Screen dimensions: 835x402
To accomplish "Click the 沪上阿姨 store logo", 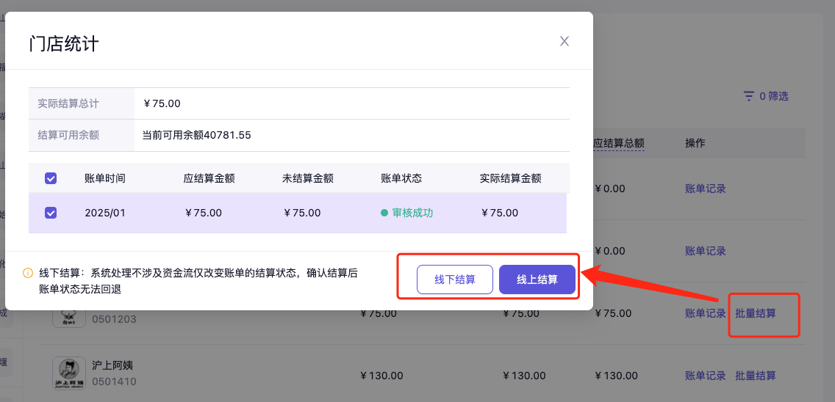I will (x=70, y=373).
